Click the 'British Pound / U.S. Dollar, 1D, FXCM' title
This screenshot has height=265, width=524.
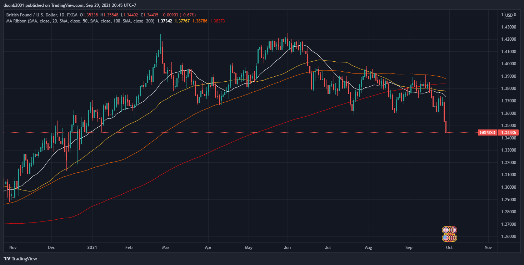42,15
